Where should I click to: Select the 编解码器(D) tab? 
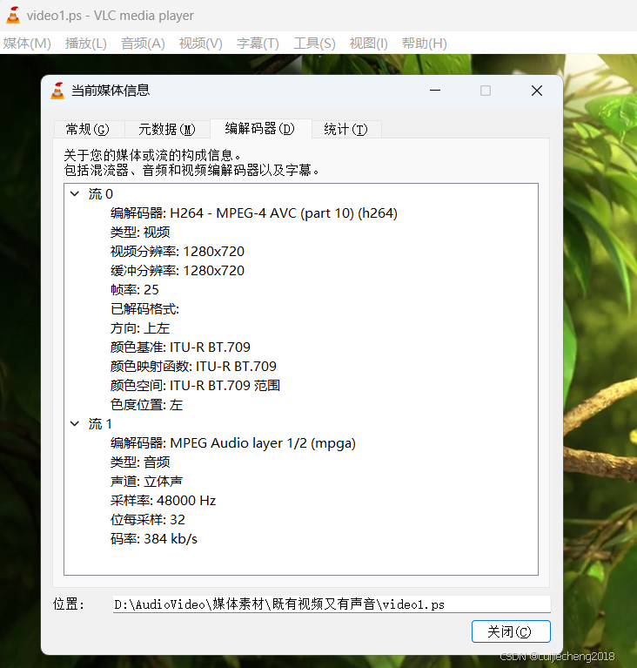coord(260,128)
